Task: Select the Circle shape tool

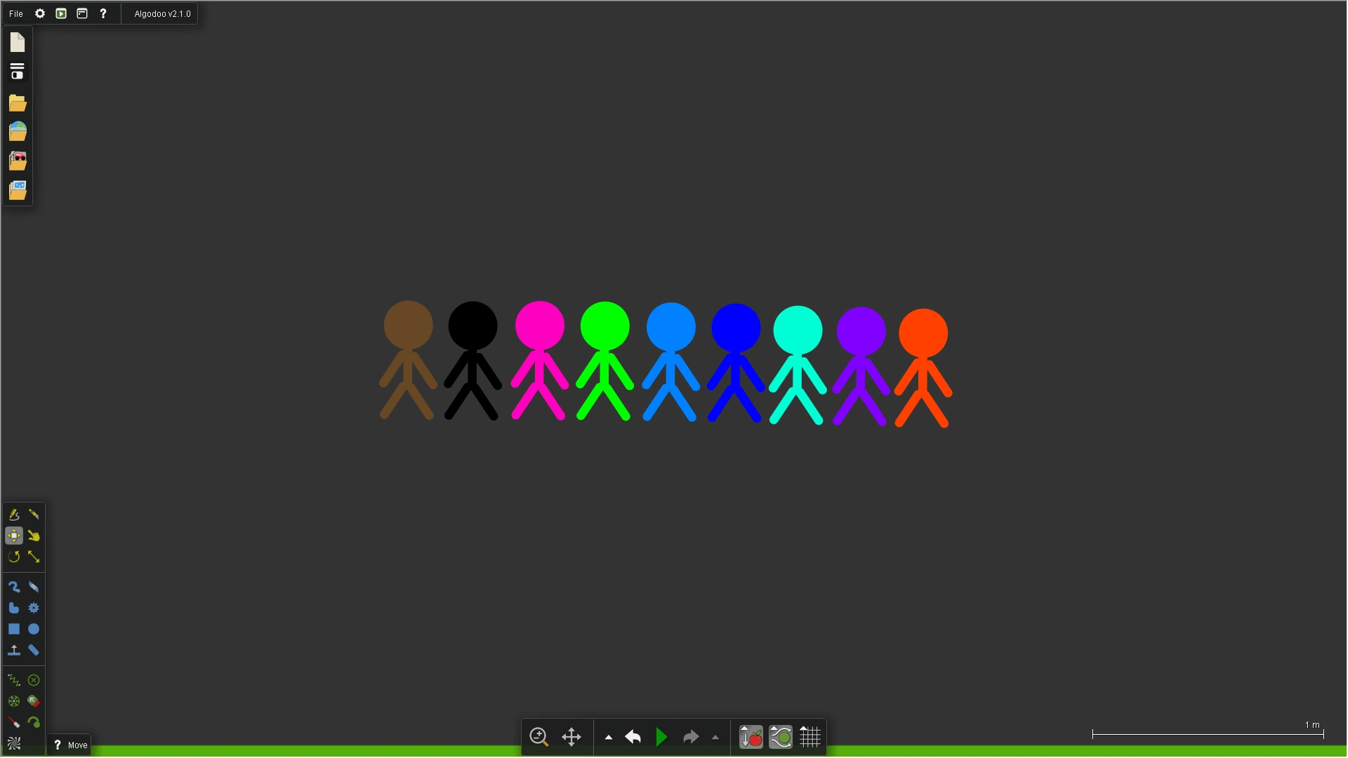Action: click(x=34, y=630)
